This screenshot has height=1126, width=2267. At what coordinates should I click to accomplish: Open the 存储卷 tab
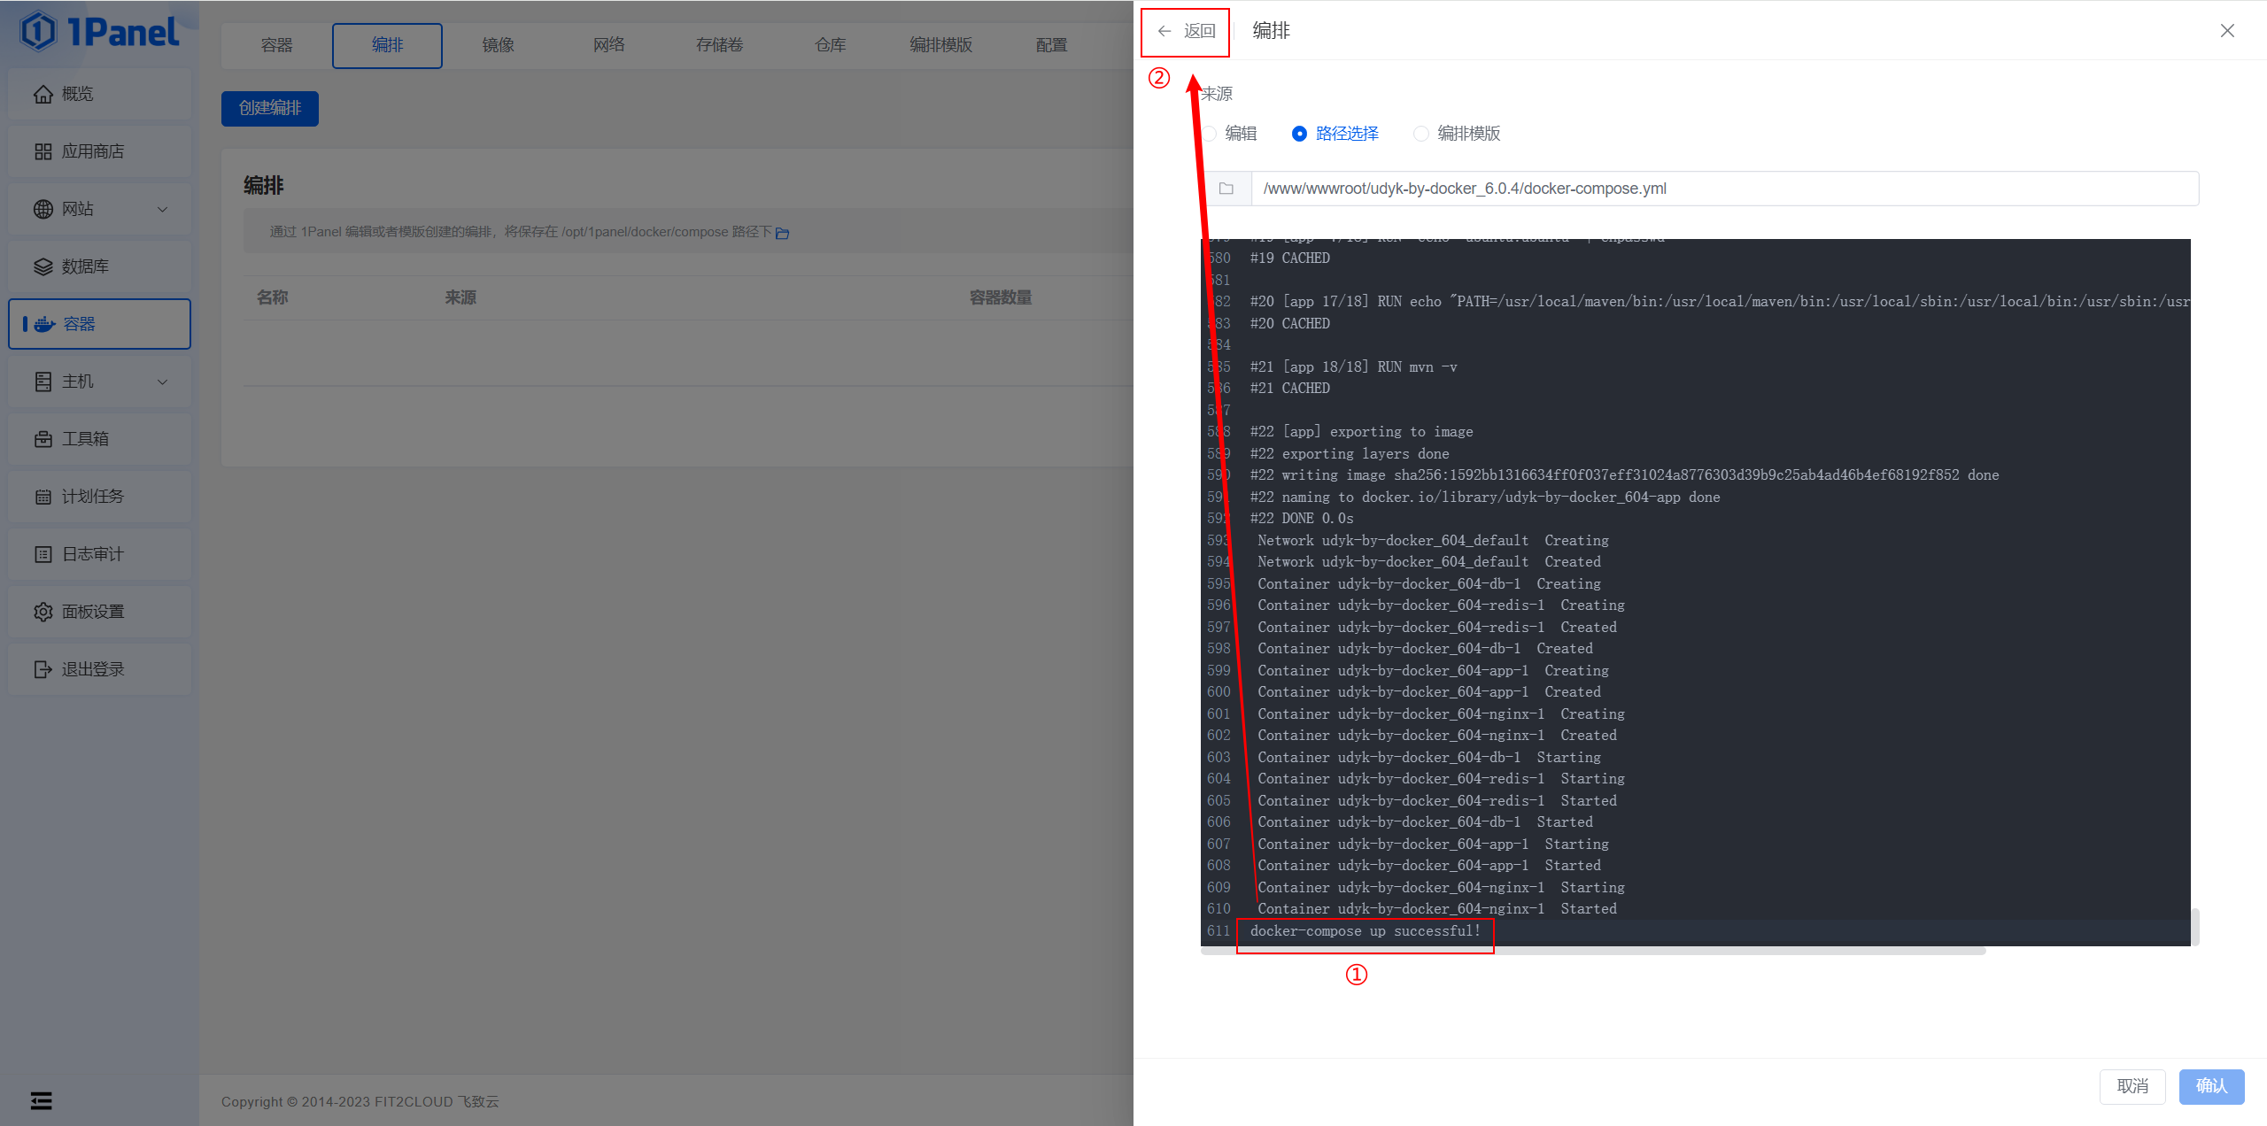pos(719,45)
